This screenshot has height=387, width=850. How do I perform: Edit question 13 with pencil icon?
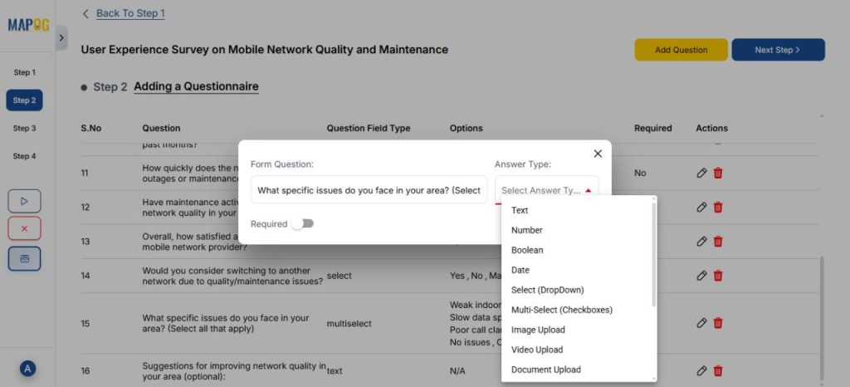pos(701,241)
